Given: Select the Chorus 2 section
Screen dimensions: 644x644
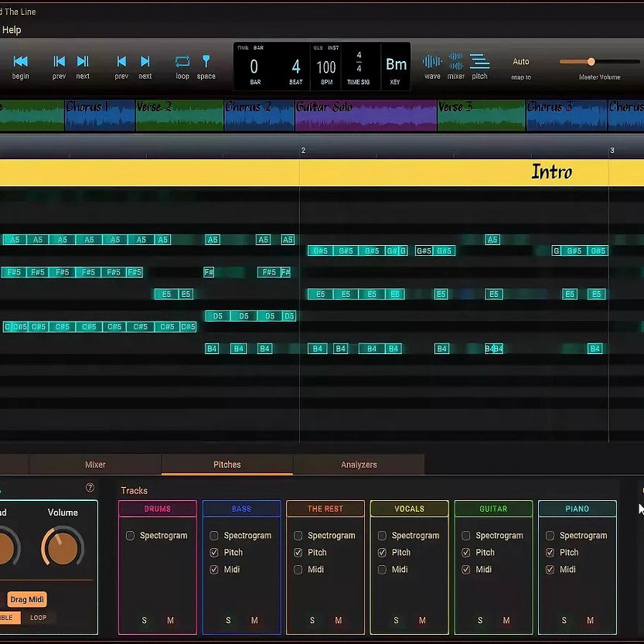Looking at the screenshot, I should 259,115.
